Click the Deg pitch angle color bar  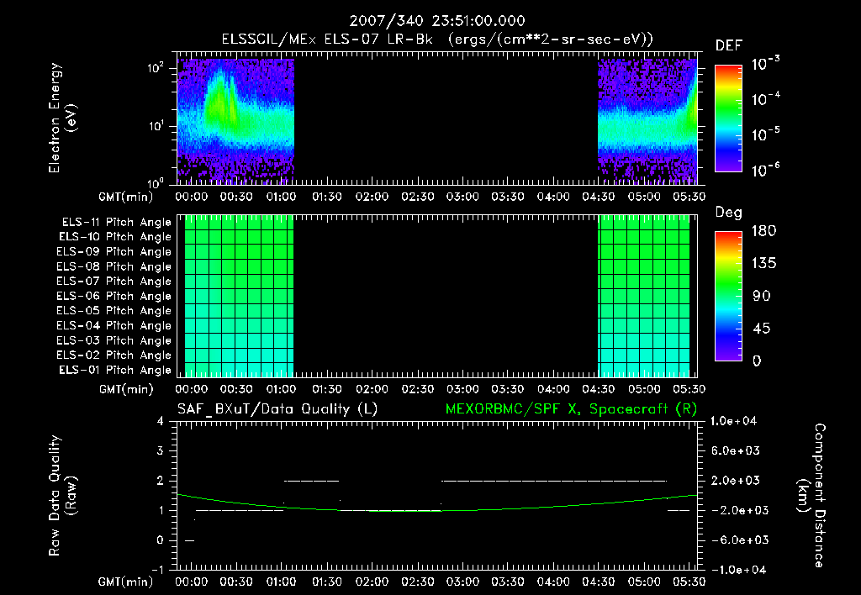click(x=728, y=297)
